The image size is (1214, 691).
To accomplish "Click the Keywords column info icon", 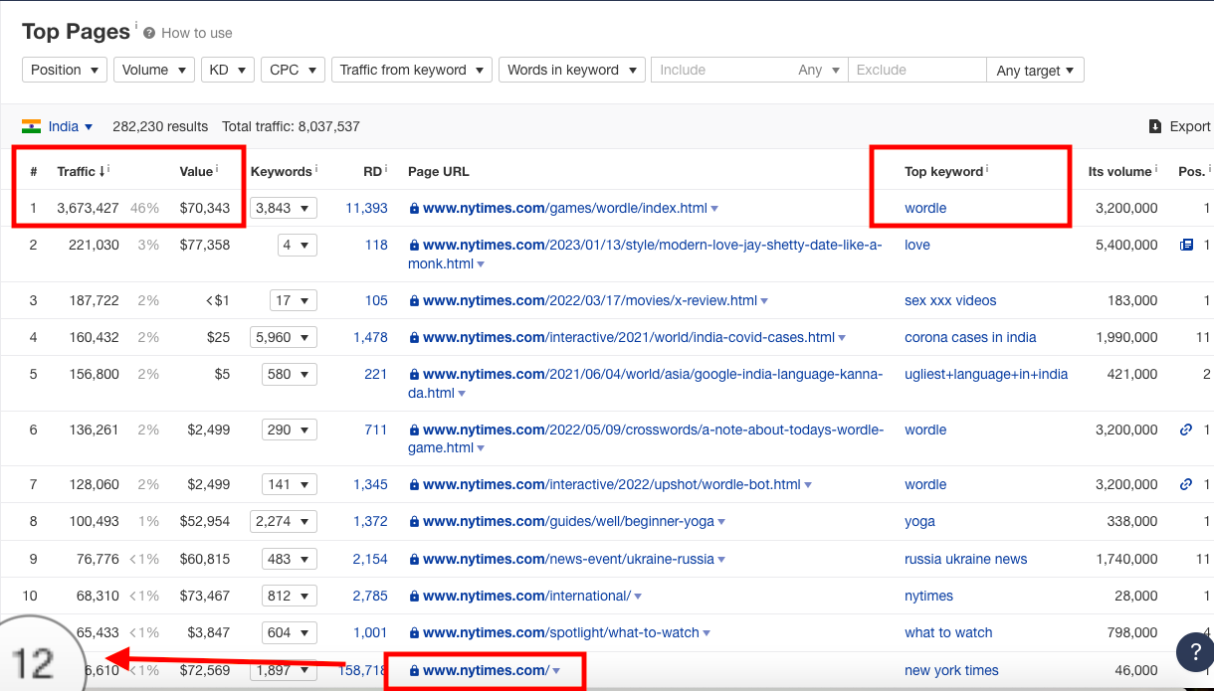I will (x=316, y=169).
